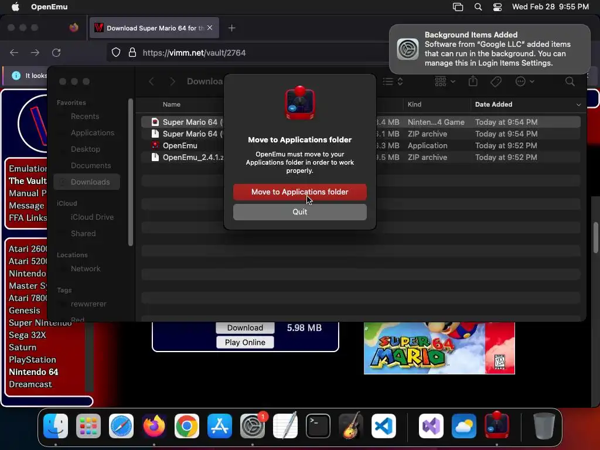This screenshot has height=450, width=600.
Task: Click Finder share icon
Action: (473, 81)
